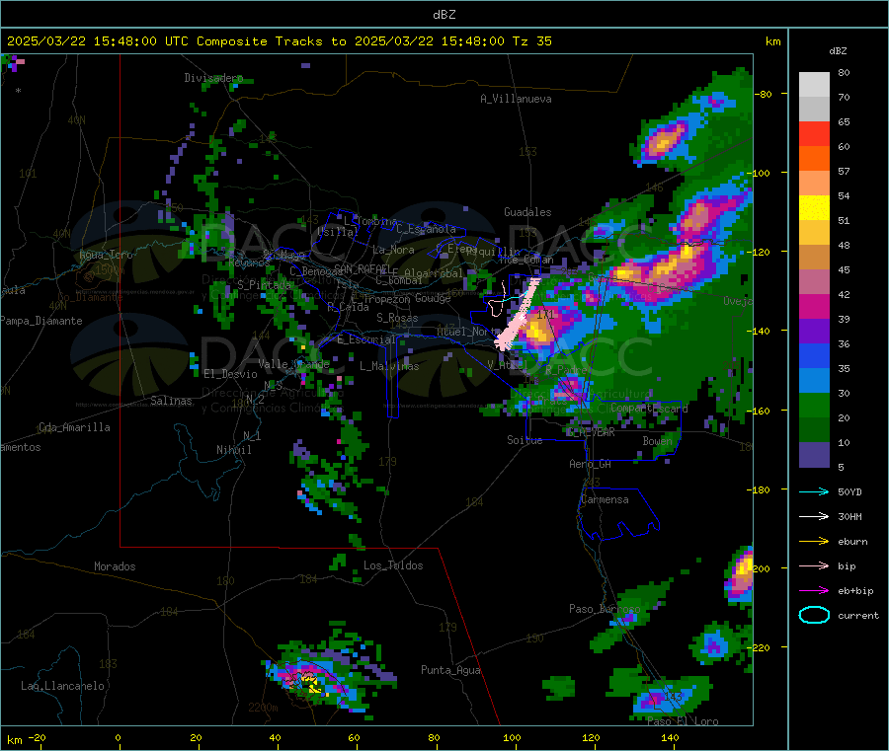Select the orange 57-60 dBZ color band

point(814,159)
